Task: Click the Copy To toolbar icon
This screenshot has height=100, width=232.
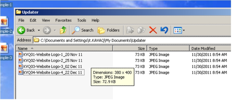Action: click(142, 30)
